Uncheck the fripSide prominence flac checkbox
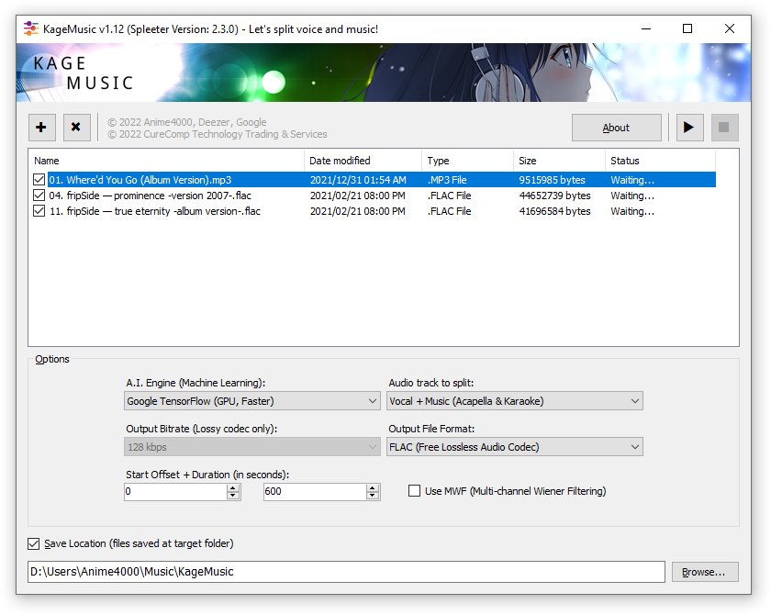 39,196
